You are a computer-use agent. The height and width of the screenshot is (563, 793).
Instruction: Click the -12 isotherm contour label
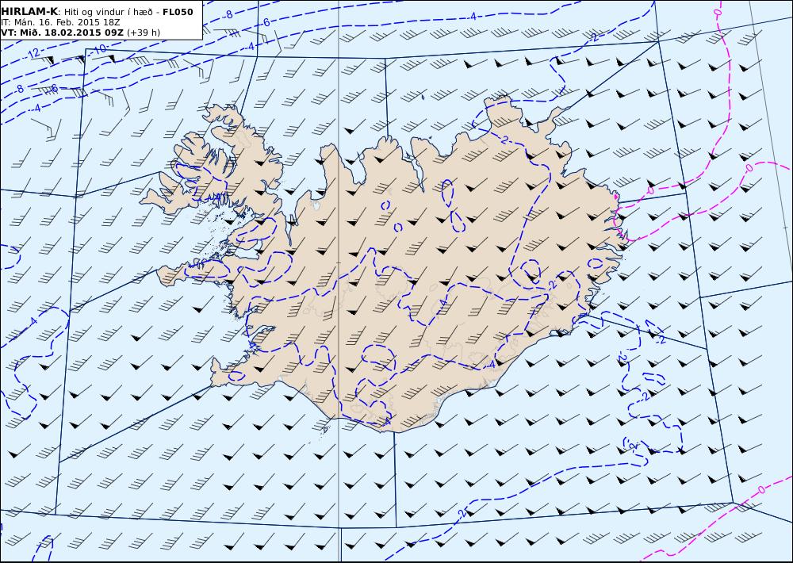point(34,54)
